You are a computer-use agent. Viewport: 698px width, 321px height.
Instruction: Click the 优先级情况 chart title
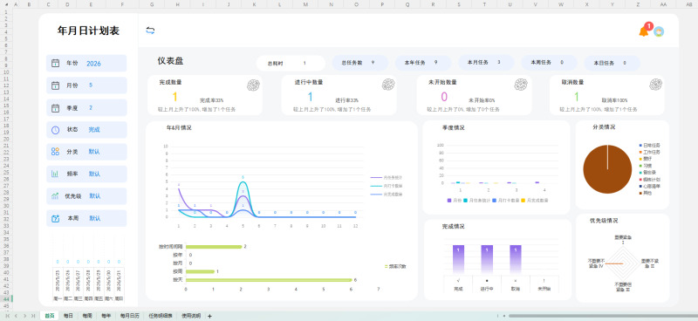(604, 221)
